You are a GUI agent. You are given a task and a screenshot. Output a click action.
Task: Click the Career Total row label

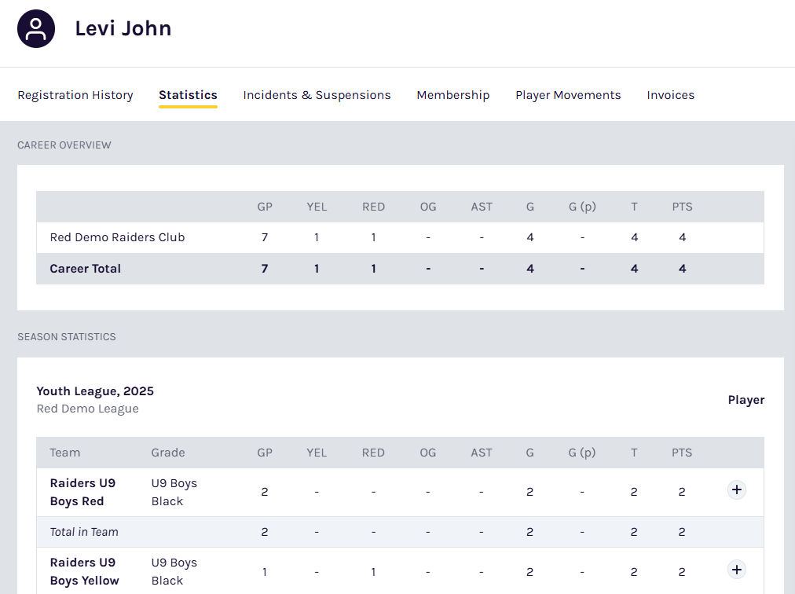[85, 269]
